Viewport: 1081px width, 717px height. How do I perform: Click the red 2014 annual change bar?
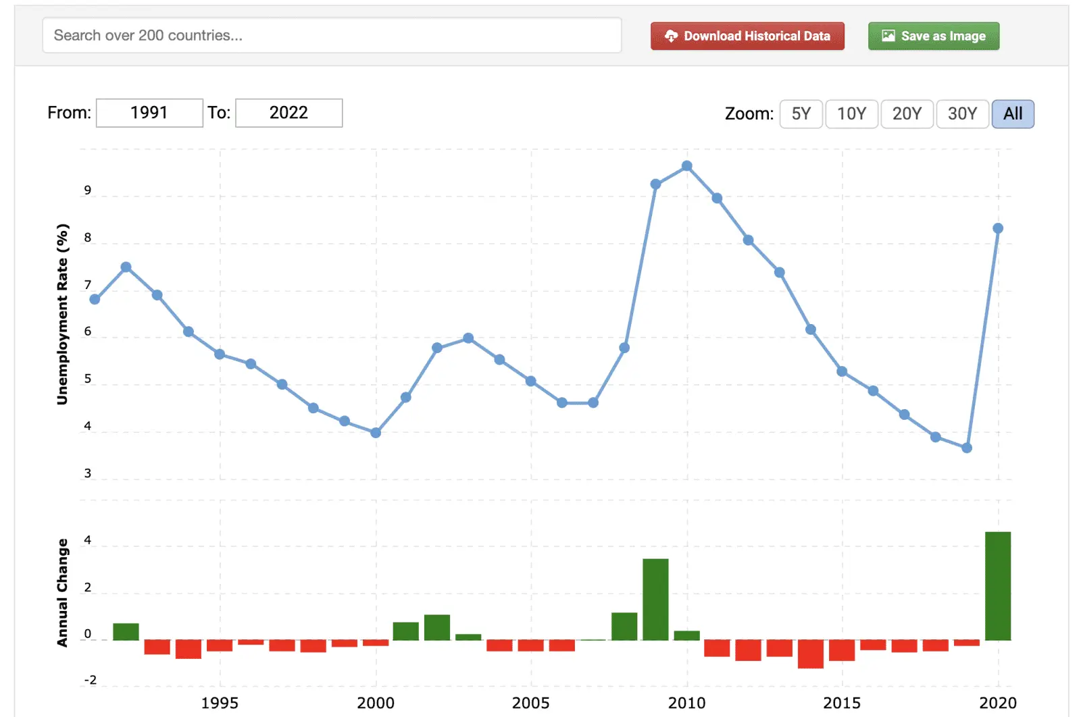tap(810, 654)
